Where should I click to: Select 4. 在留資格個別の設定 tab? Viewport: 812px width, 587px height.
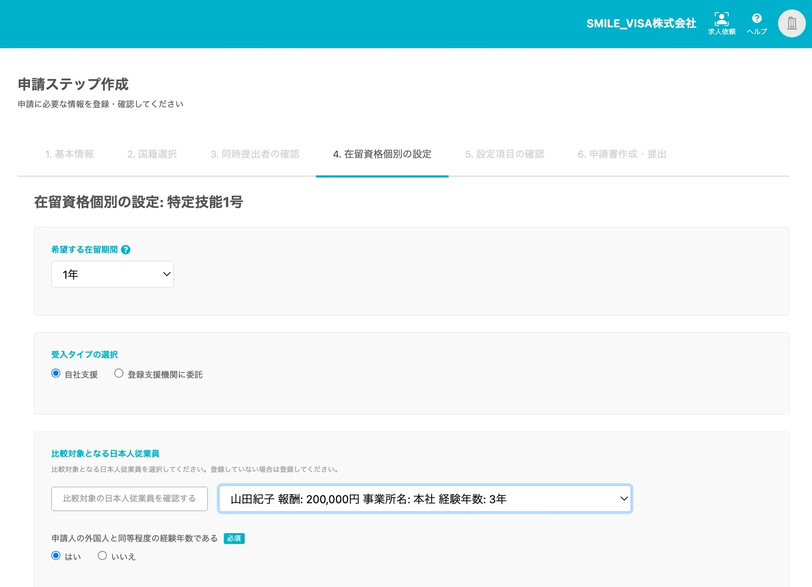pos(382,154)
